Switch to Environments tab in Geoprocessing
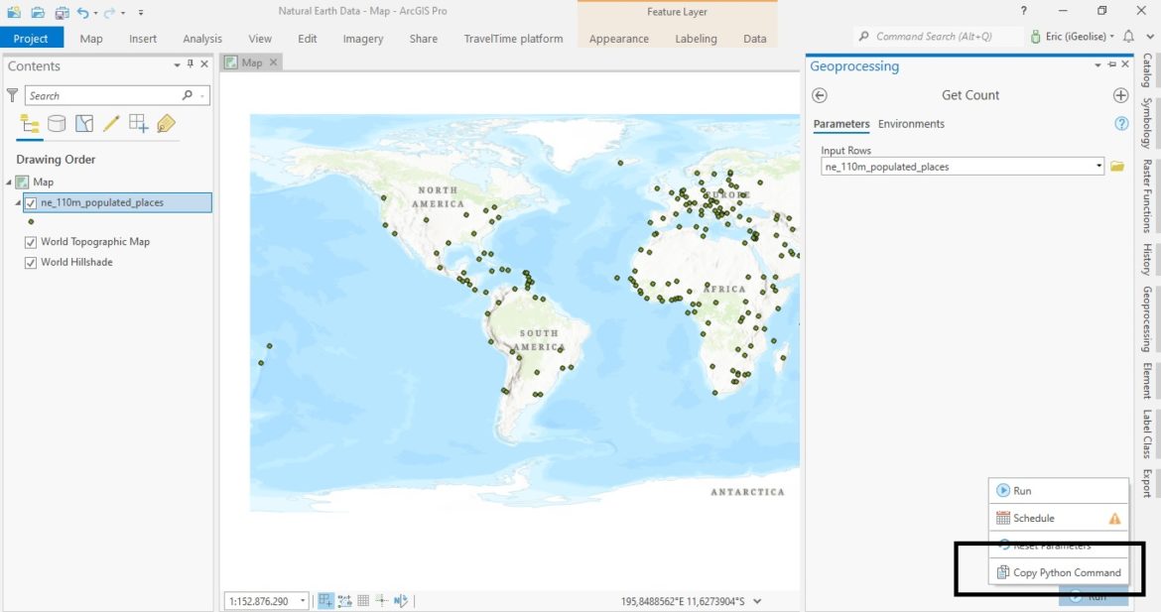1161x612 pixels. pyautogui.click(x=911, y=124)
